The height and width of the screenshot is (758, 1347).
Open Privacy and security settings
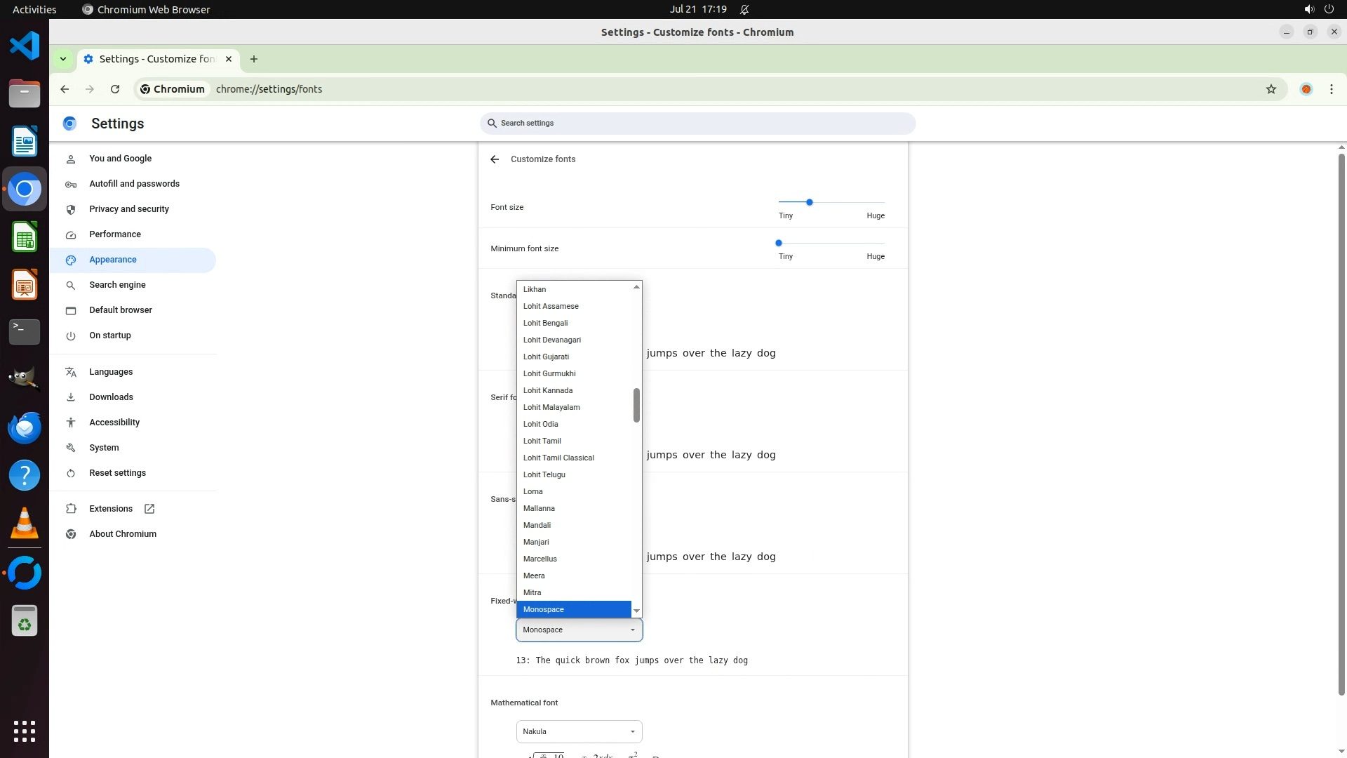coord(129,209)
